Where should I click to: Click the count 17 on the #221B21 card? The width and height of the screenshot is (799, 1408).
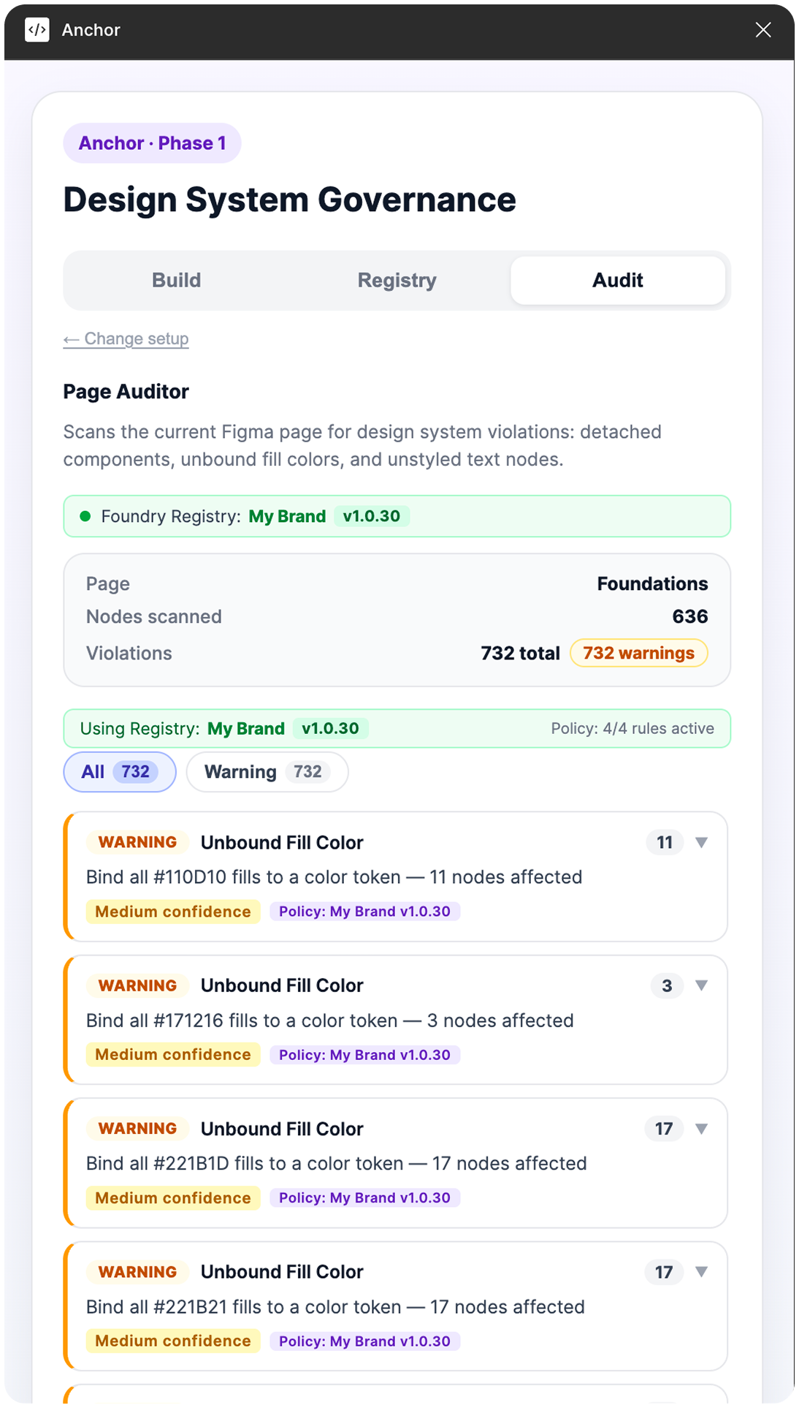664,1273
